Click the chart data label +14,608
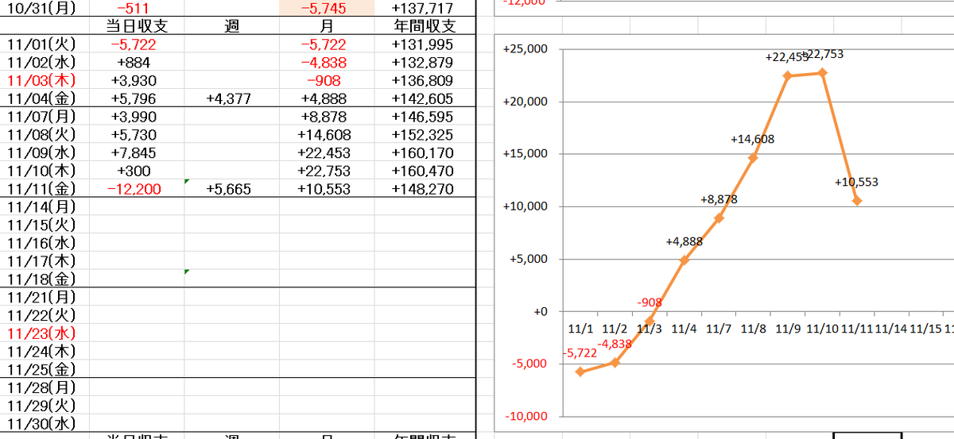Screen dimensions: 954x439 [752, 139]
